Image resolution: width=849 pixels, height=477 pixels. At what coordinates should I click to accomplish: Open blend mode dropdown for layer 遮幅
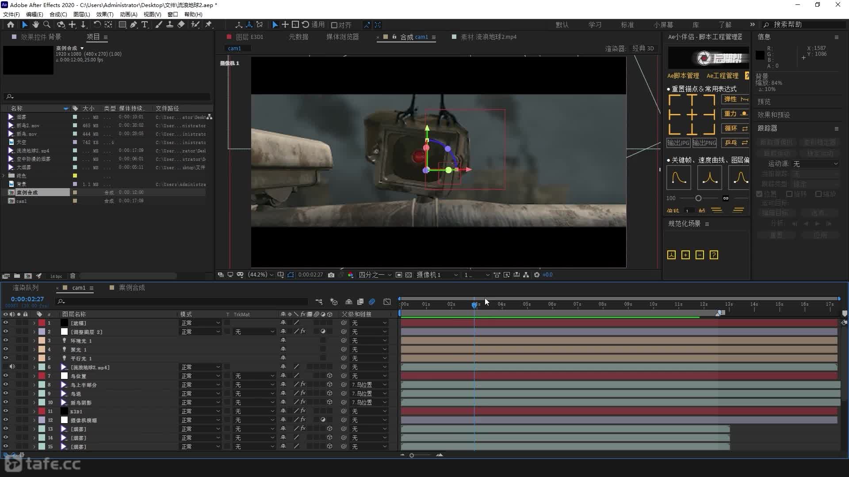[x=200, y=323]
